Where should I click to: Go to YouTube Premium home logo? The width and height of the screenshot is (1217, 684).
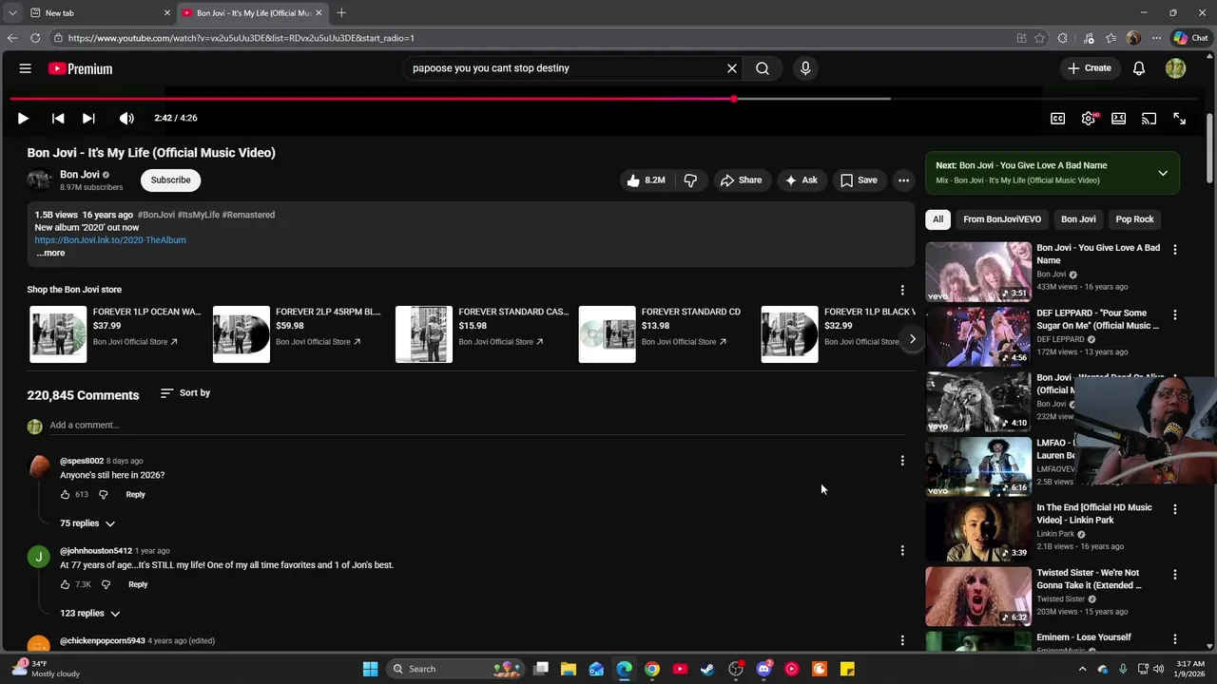tap(80, 68)
